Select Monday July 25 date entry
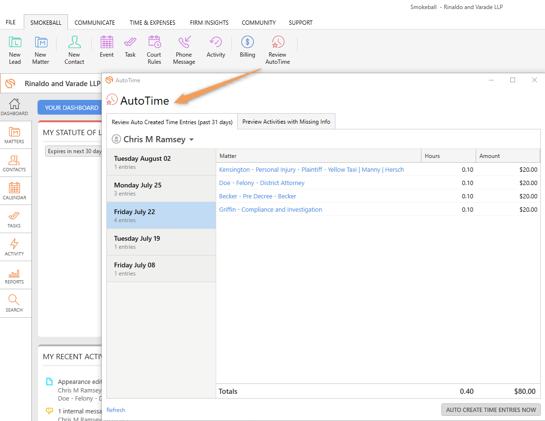Image resolution: width=545 pixels, height=421 pixels. pyautogui.click(x=161, y=189)
